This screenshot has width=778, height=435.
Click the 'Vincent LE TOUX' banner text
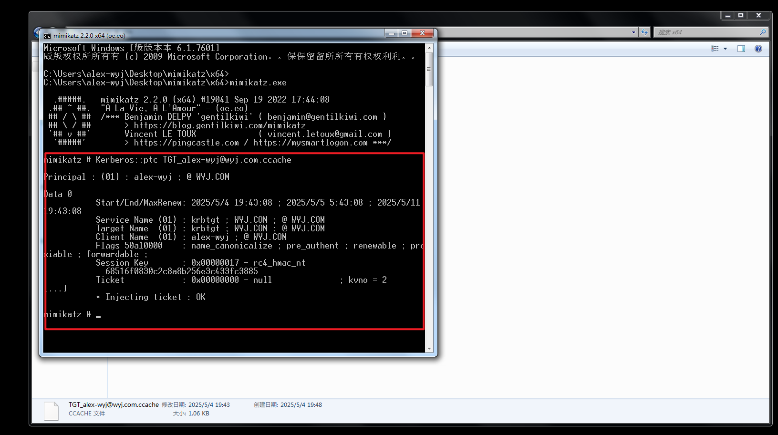tap(160, 134)
